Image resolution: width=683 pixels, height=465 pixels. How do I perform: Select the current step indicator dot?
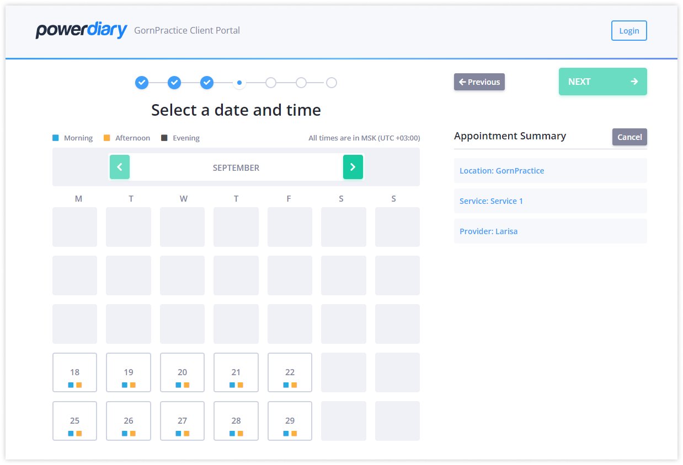(239, 82)
